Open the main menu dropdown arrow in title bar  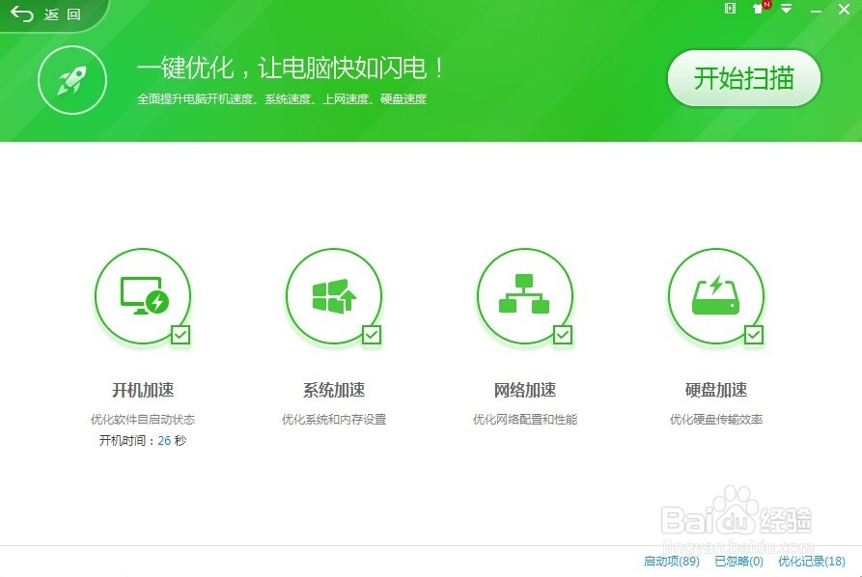coord(786,9)
